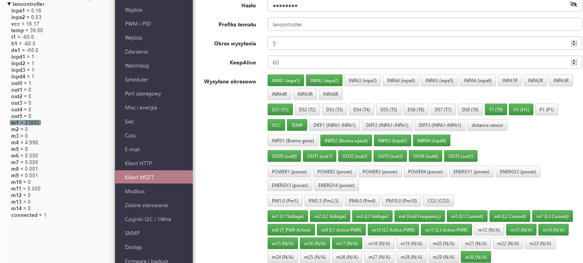Viewport: 583px width, 263px height.
Task: Enable the distance sensor button
Action: click(488, 125)
